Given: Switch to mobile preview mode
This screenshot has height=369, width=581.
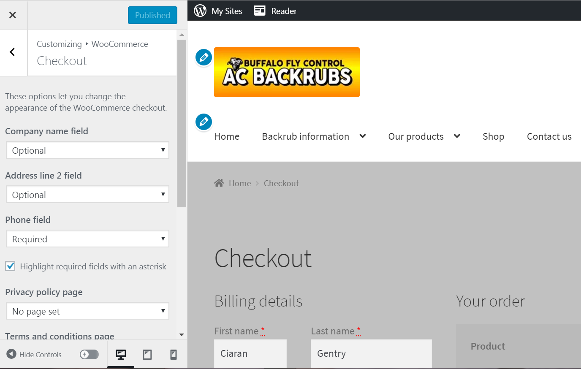Looking at the screenshot, I should pyautogui.click(x=173, y=355).
